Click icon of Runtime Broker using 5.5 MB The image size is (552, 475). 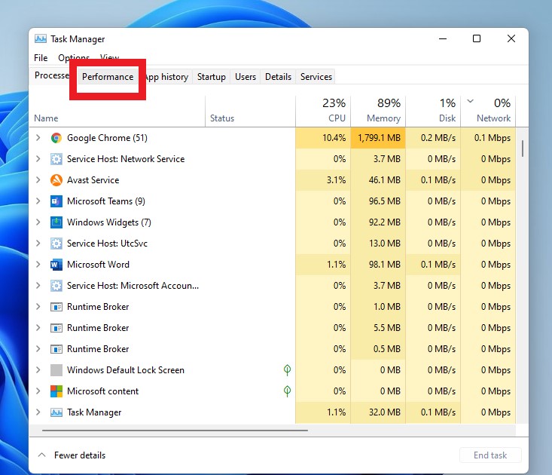click(56, 328)
